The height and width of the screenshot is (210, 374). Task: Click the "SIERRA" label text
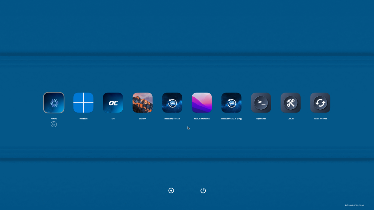click(x=142, y=119)
